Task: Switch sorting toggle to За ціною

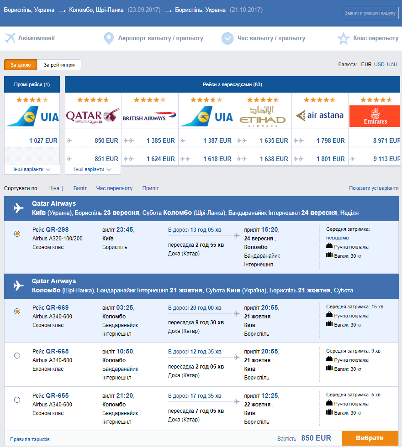Action: tap(21, 65)
